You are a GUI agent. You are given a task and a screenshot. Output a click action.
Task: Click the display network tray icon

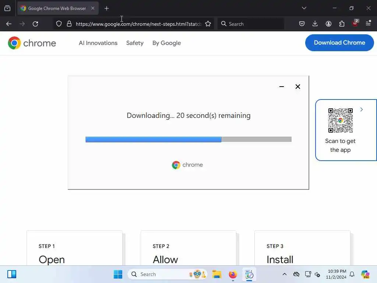308,274
